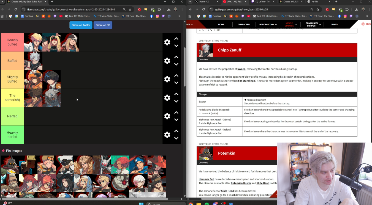Switch to the Leffen Twitch tab
This screenshot has height=205, width=372.
(261, 2)
